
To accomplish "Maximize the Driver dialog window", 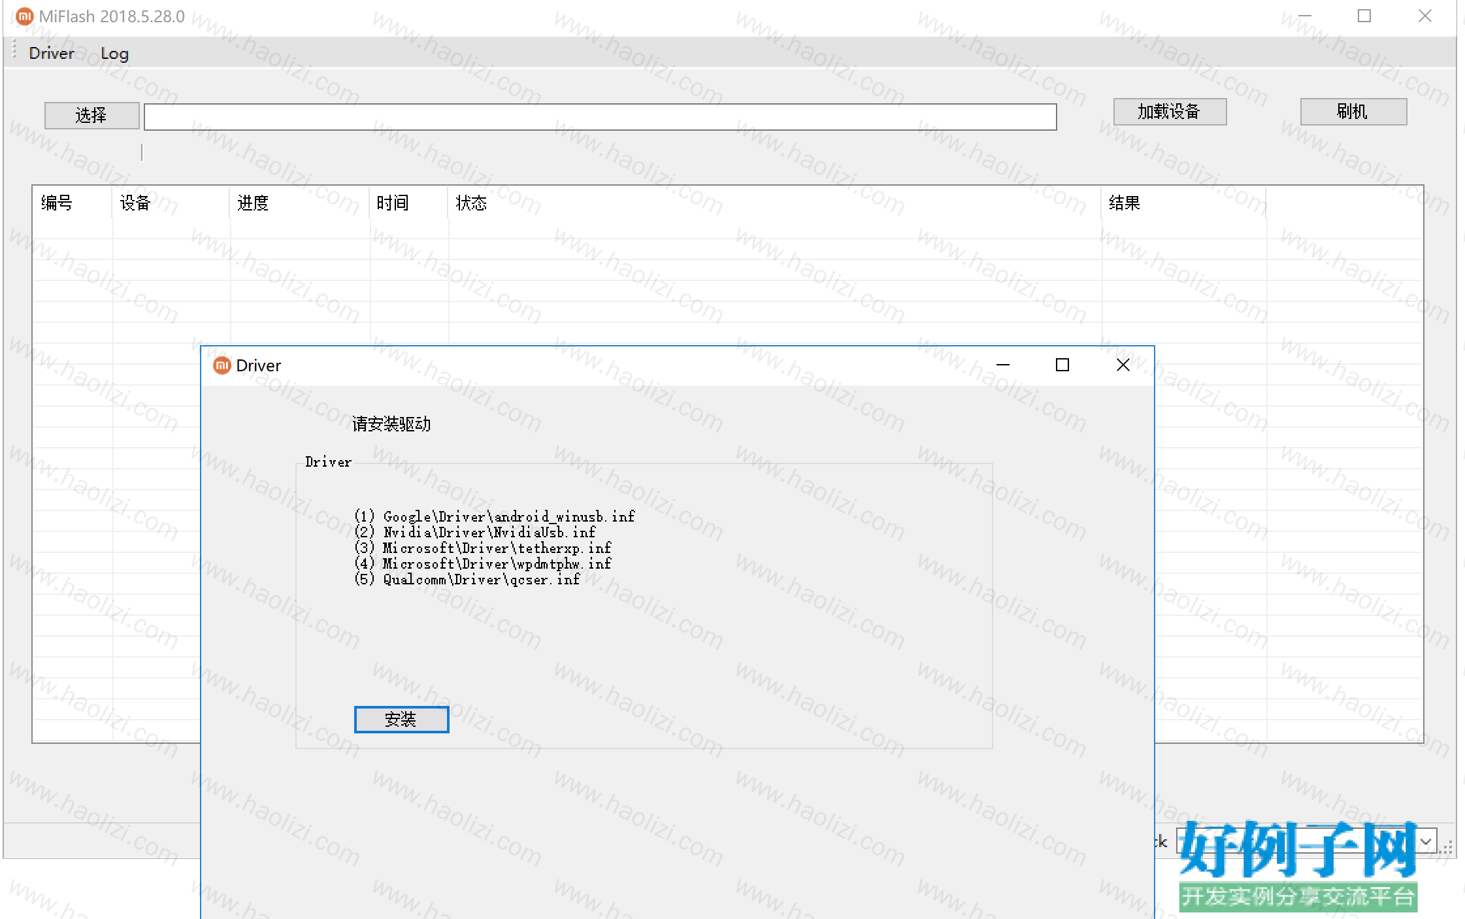I will (x=1062, y=365).
